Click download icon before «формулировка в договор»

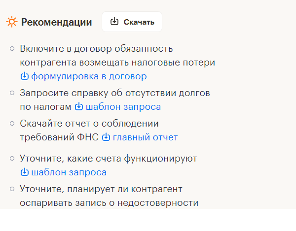tap(25, 76)
